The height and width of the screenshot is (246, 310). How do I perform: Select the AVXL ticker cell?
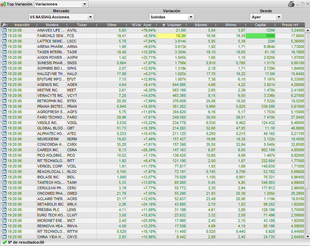point(81,30)
